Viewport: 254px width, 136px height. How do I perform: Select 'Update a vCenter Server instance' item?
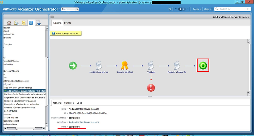(19, 108)
